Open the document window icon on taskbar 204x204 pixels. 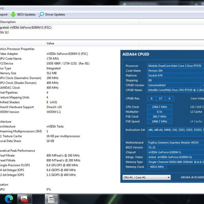pyautogui.click(x=51, y=199)
